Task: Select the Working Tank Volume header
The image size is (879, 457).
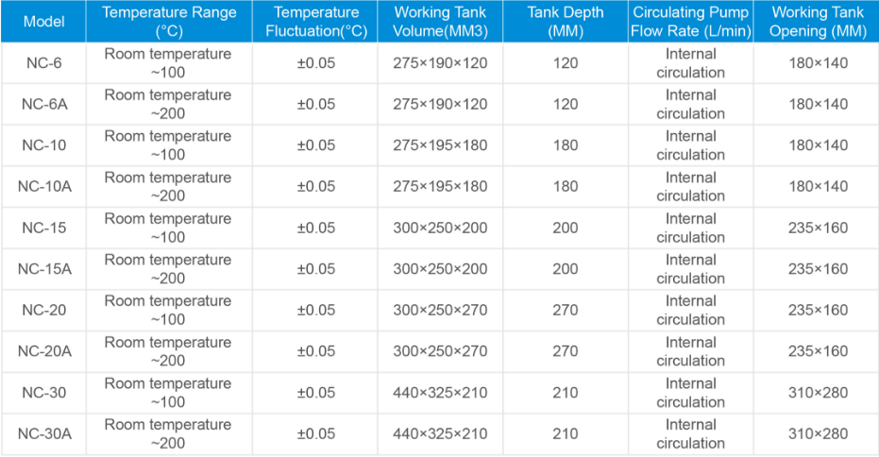Action: click(x=440, y=22)
